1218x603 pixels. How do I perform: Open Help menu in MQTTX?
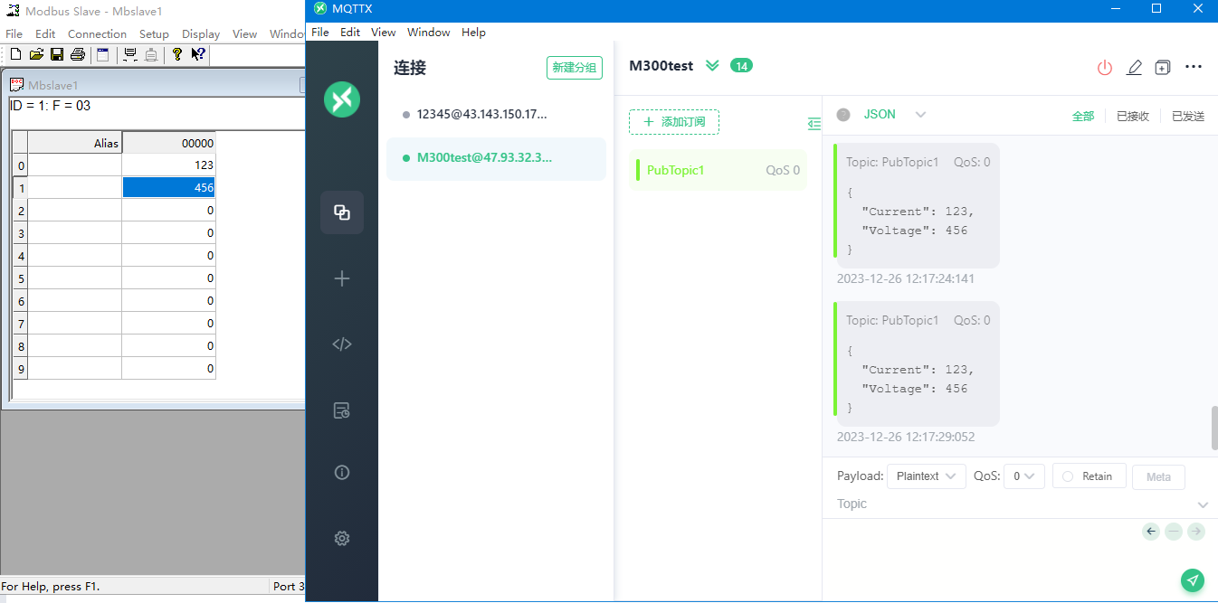473,32
